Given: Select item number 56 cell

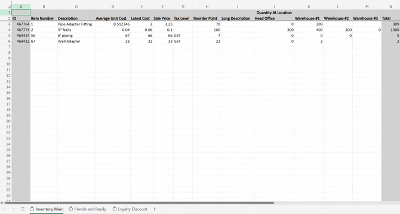Looking at the screenshot, I should (x=44, y=36).
